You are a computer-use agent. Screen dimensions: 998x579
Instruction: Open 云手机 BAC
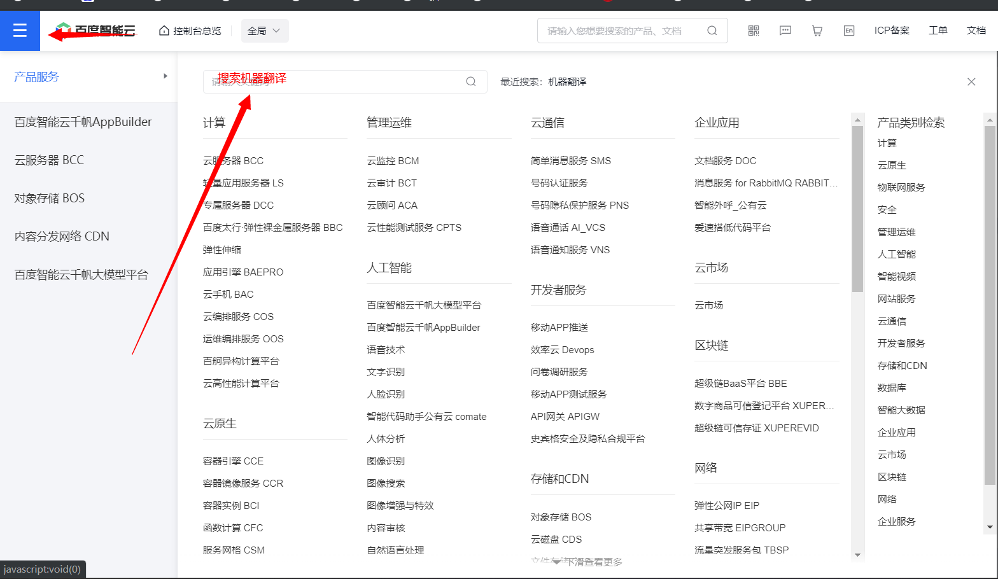(x=228, y=294)
